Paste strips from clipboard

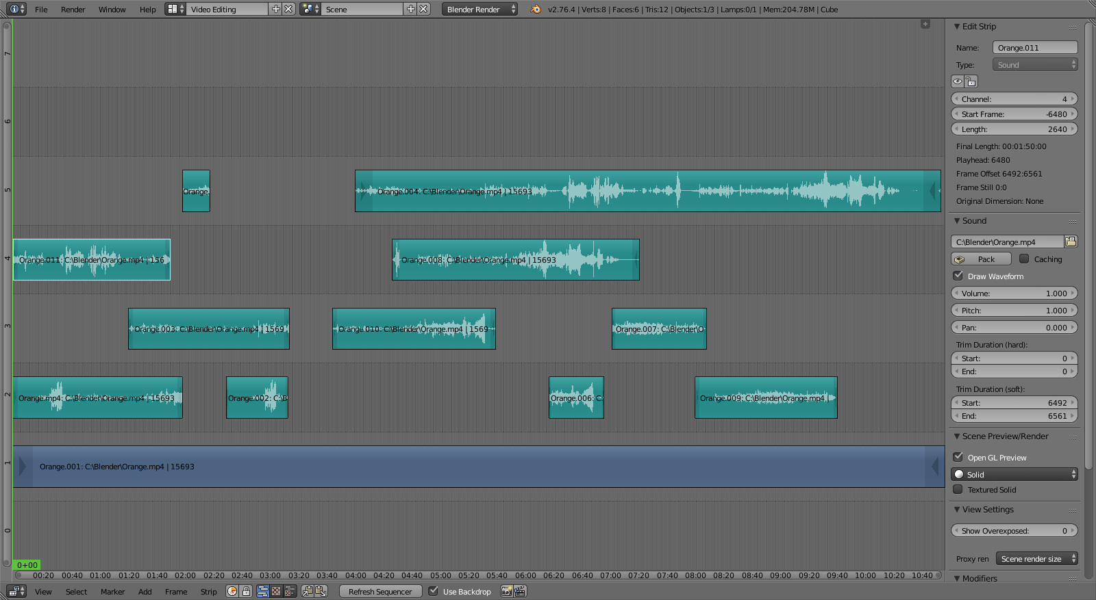pyautogui.click(x=321, y=591)
